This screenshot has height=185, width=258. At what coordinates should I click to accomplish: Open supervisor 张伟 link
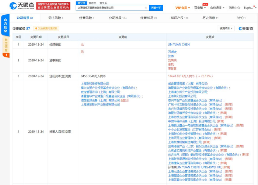[x=171, y=56]
